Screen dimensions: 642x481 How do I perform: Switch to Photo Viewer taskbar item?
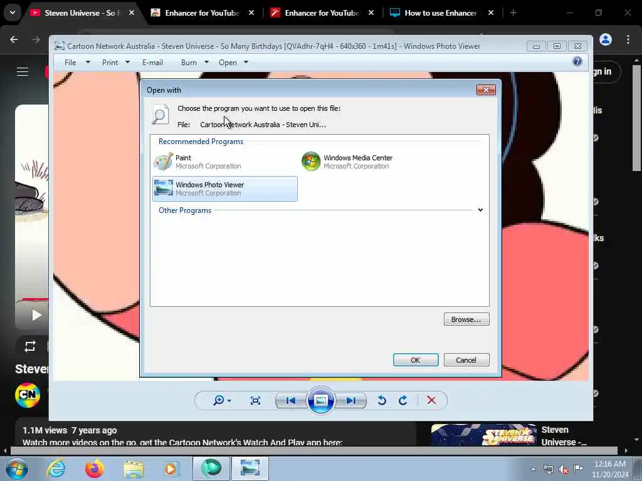(x=250, y=468)
